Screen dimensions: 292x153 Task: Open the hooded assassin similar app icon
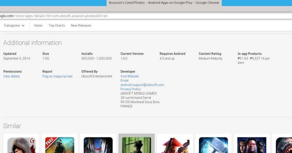[21, 145]
